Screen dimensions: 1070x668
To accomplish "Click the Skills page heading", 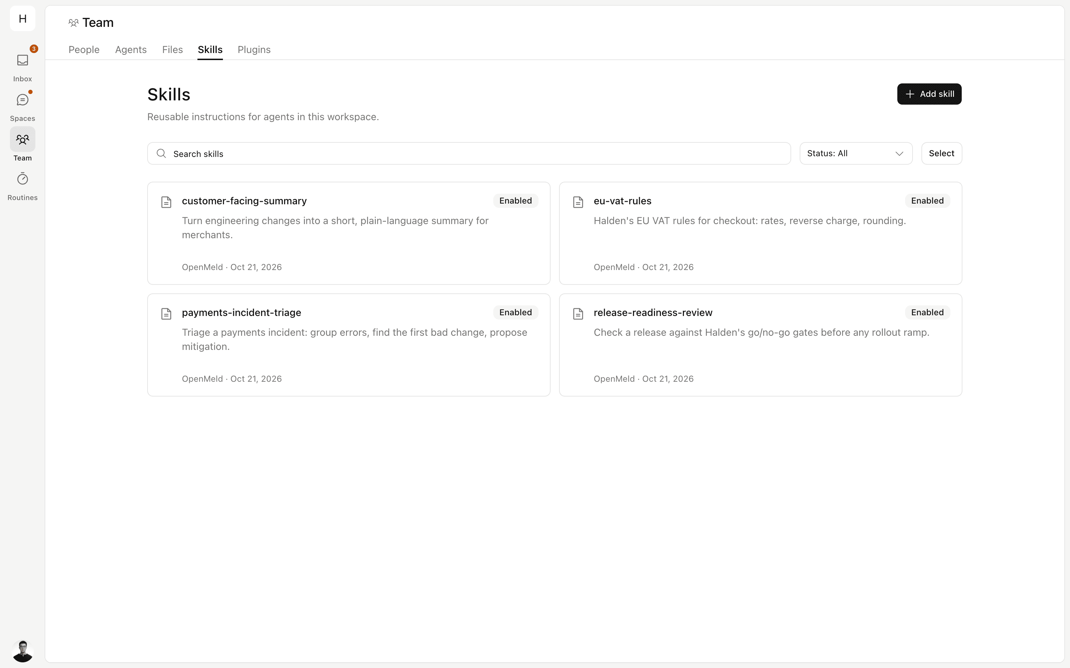I will click(x=169, y=95).
